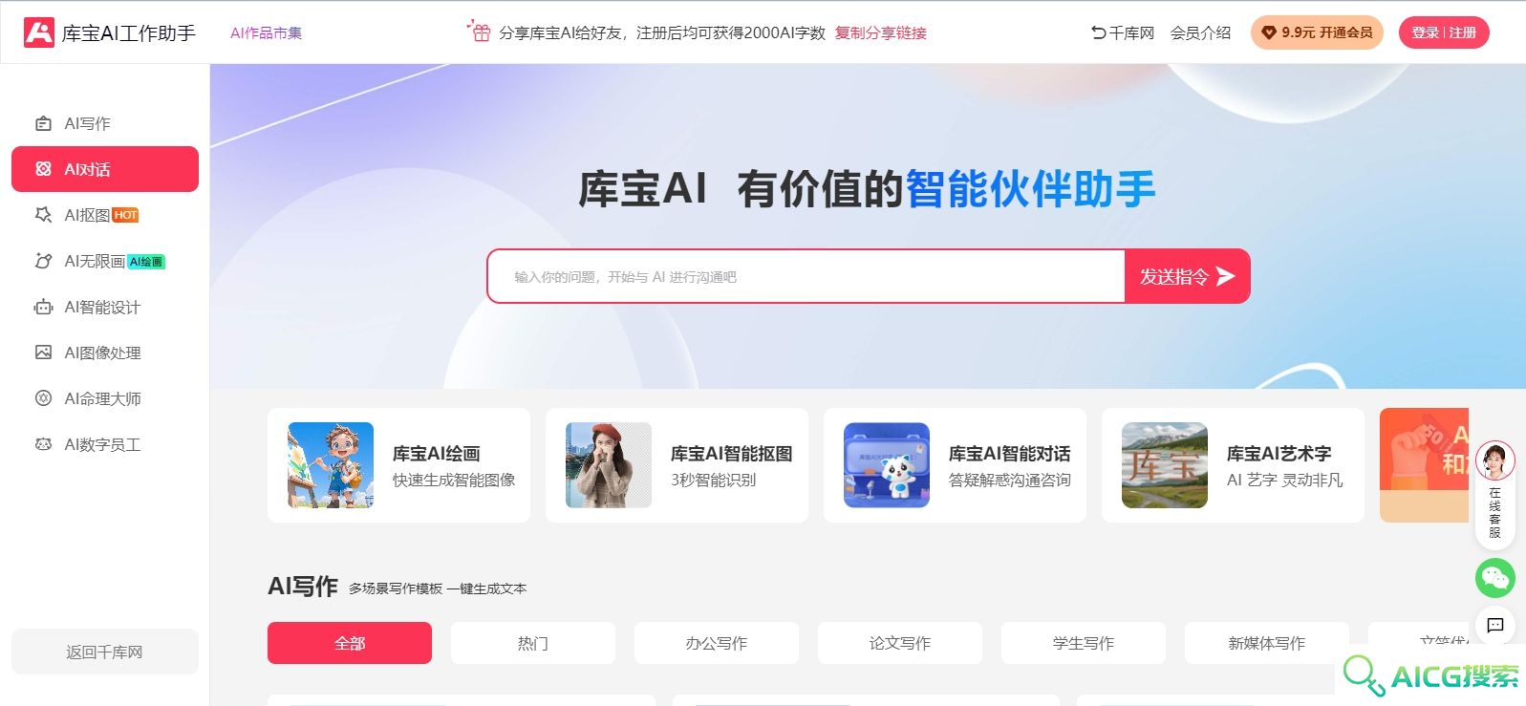Screen dimensions: 1526x706
Task: Click the 登录 | 注册 button
Action: 1444,32
